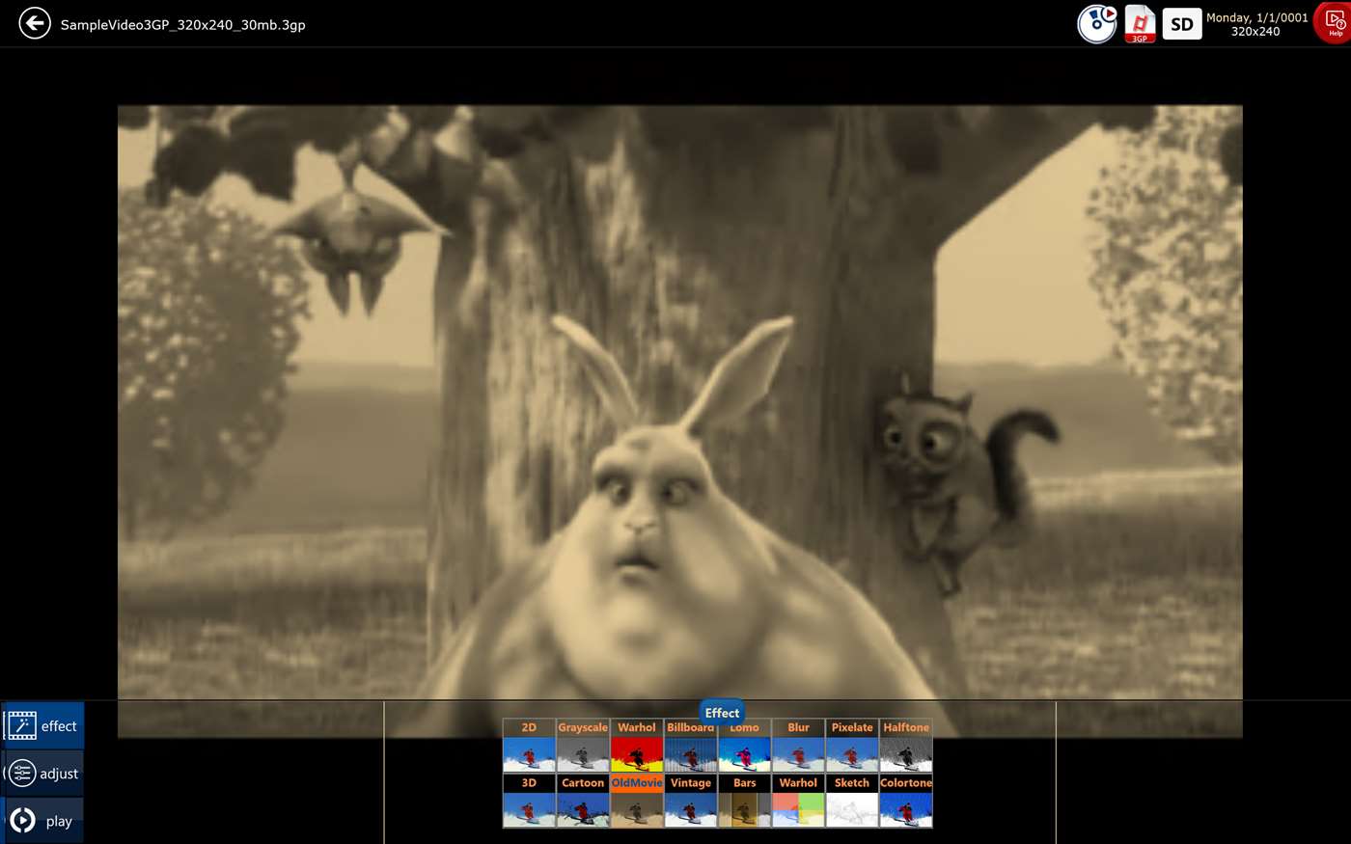This screenshot has height=844, width=1351.
Task: Select the Blur effect thumbnail
Action: (798, 747)
